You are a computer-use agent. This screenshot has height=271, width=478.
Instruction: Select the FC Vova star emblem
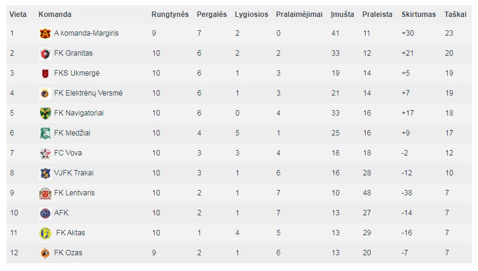(45, 153)
